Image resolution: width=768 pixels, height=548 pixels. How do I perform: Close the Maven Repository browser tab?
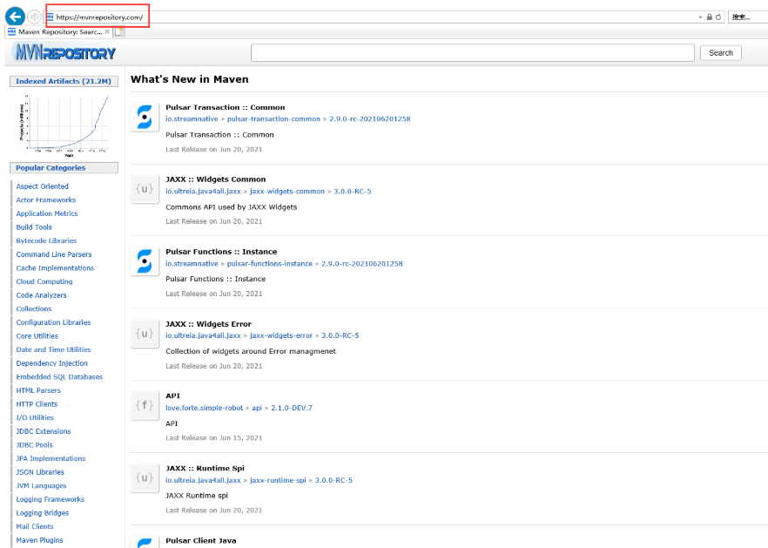coord(107,32)
